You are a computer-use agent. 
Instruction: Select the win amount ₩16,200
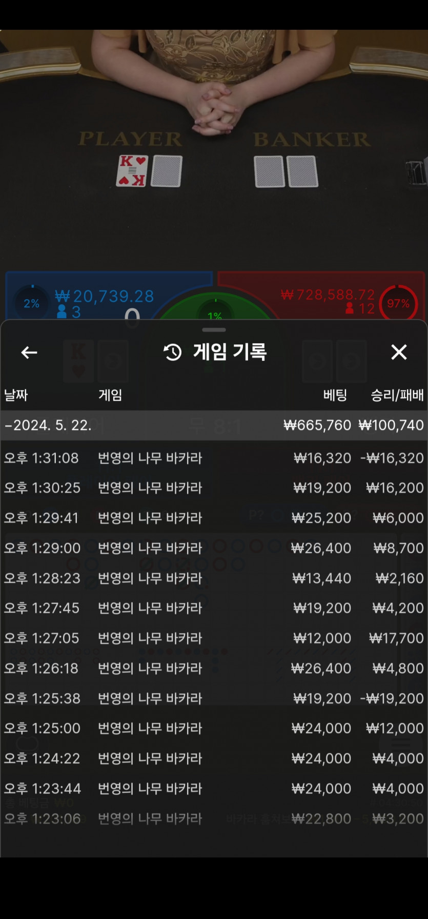[x=395, y=487]
